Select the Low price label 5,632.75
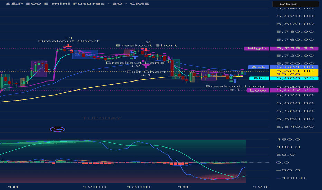 294,90
